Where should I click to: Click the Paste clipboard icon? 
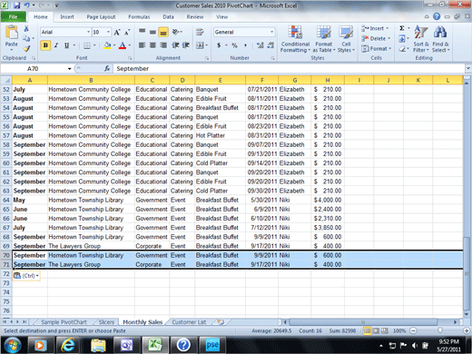point(12,33)
